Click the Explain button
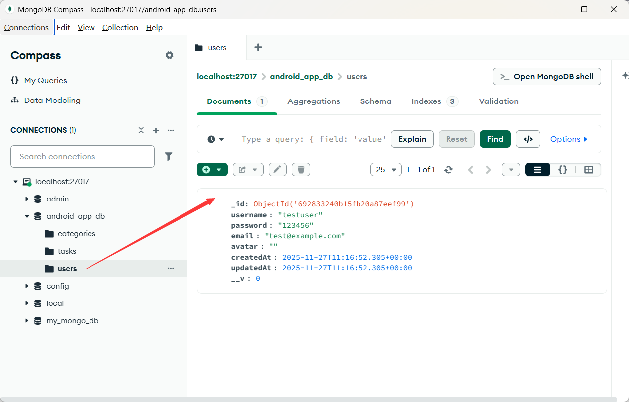This screenshot has height=402, width=629. tap(412, 139)
